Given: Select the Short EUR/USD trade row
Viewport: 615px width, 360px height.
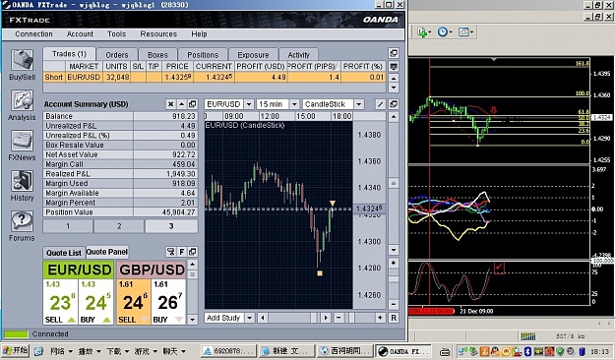Looking at the screenshot, I should pos(215,78).
